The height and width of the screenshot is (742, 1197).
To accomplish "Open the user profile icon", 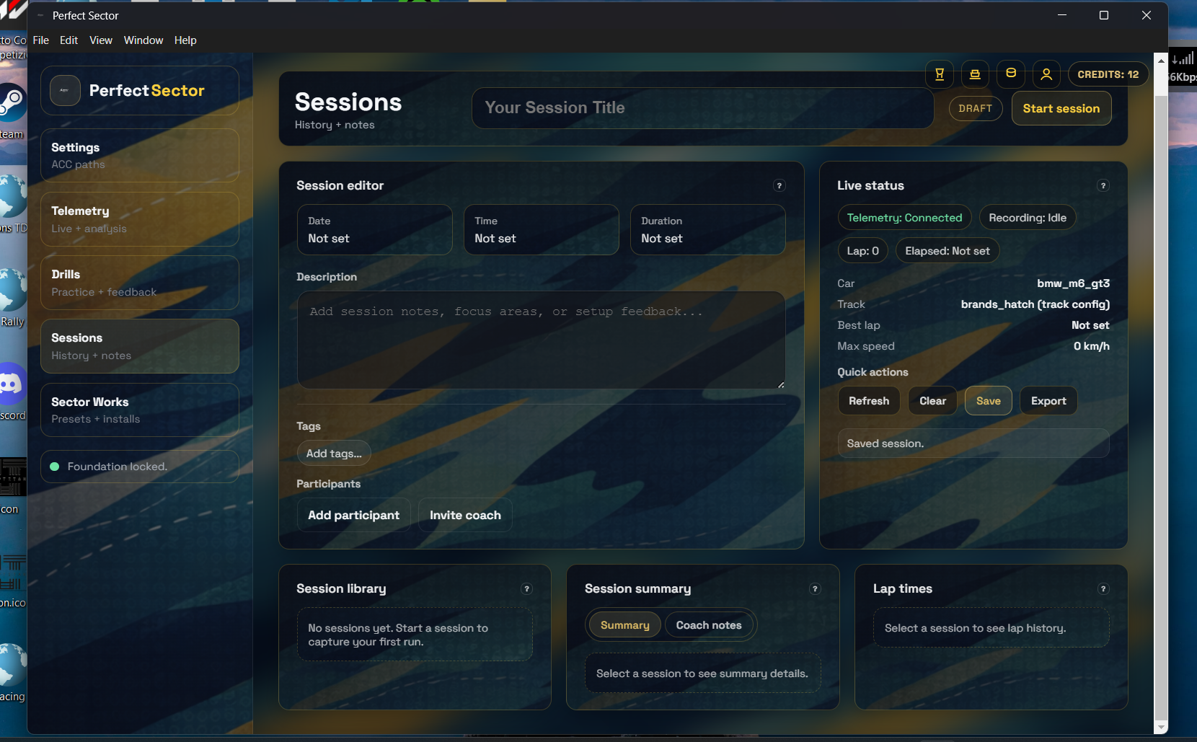I will coord(1046,74).
